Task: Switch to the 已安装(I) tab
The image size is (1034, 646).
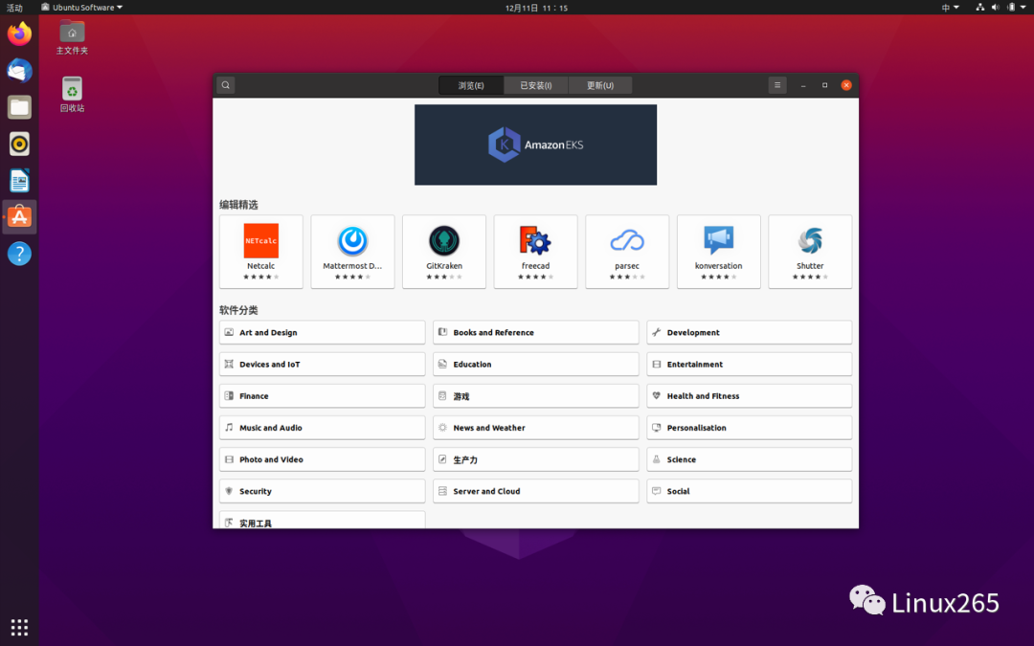Action: pos(535,86)
